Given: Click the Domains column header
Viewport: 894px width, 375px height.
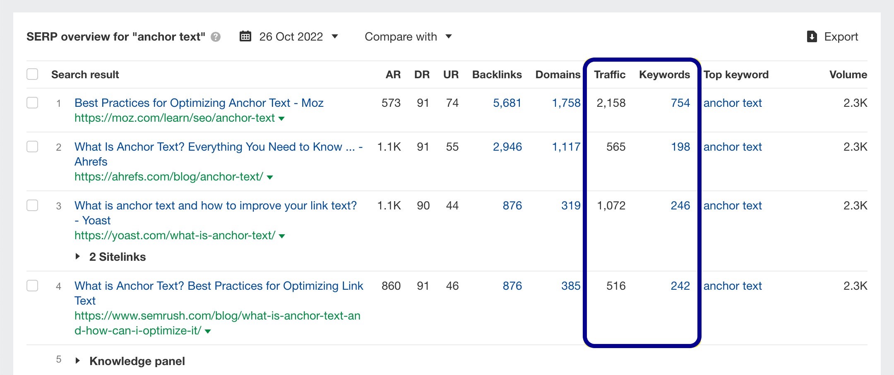Looking at the screenshot, I should click(558, 75).
